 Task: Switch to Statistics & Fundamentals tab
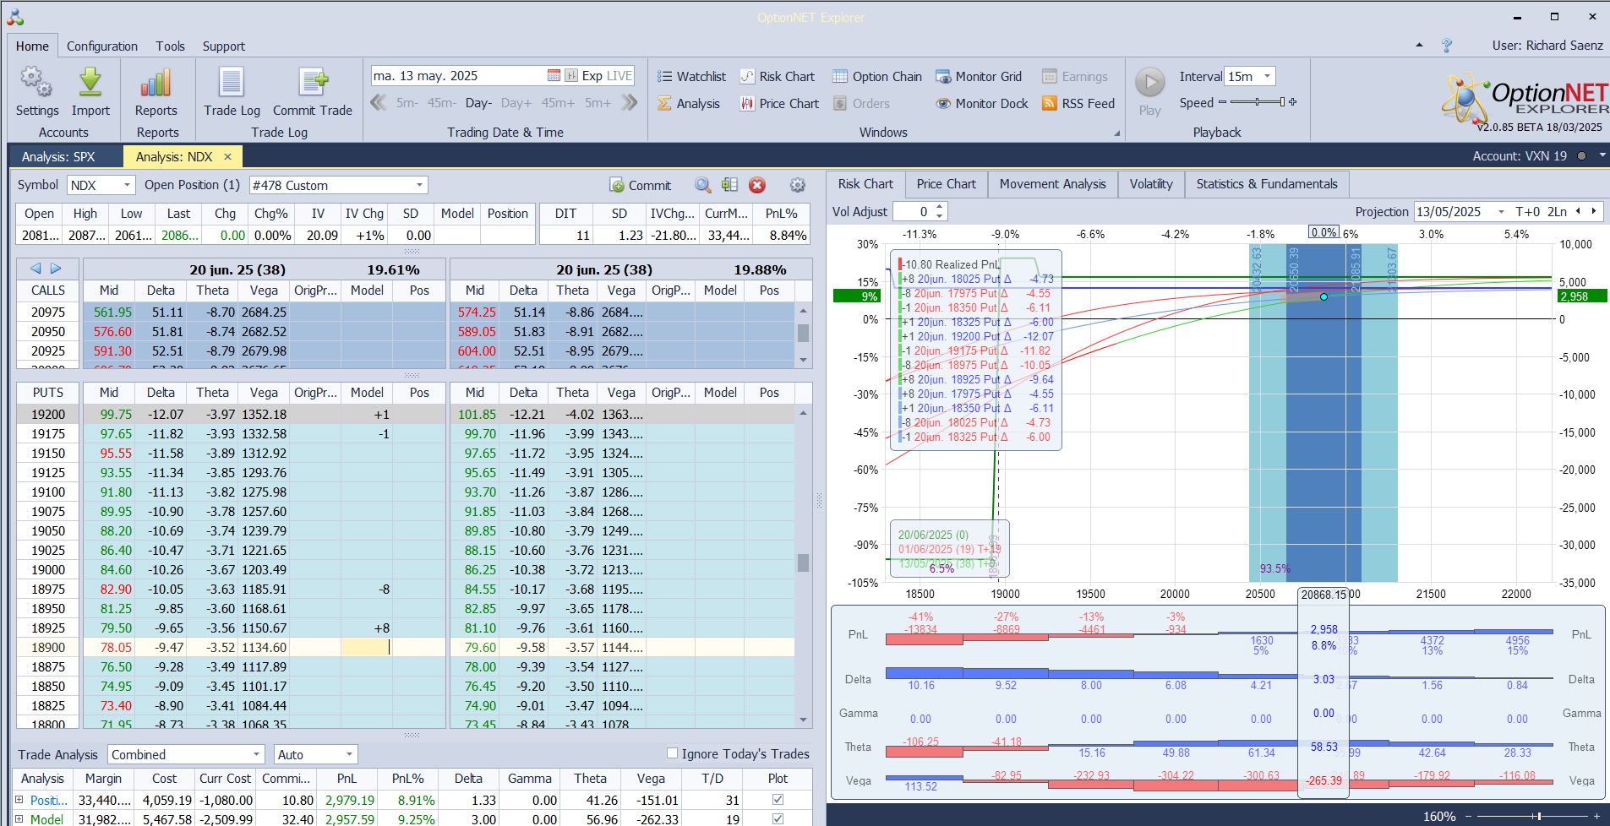click(x=1267, y=184)
